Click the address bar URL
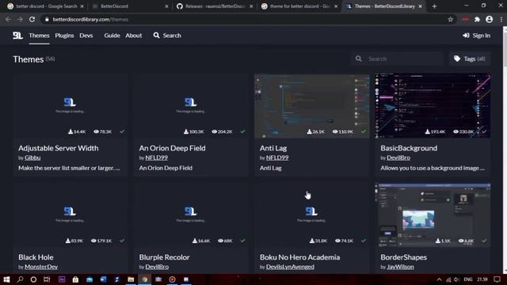This screenshot has width=507, height=285. coord(90,19)
